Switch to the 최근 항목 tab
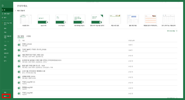The image size is (185, 100). coord(21,36)
